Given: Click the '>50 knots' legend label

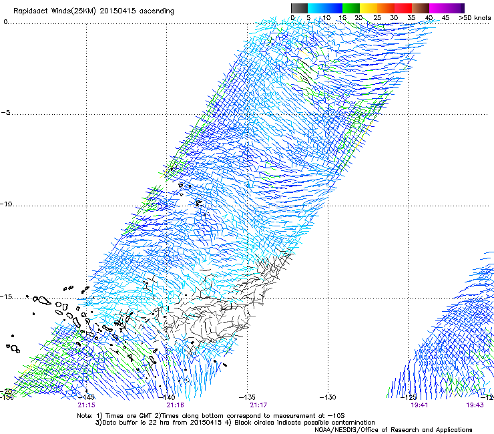Looking at the screenshot, I should point(475,17).
